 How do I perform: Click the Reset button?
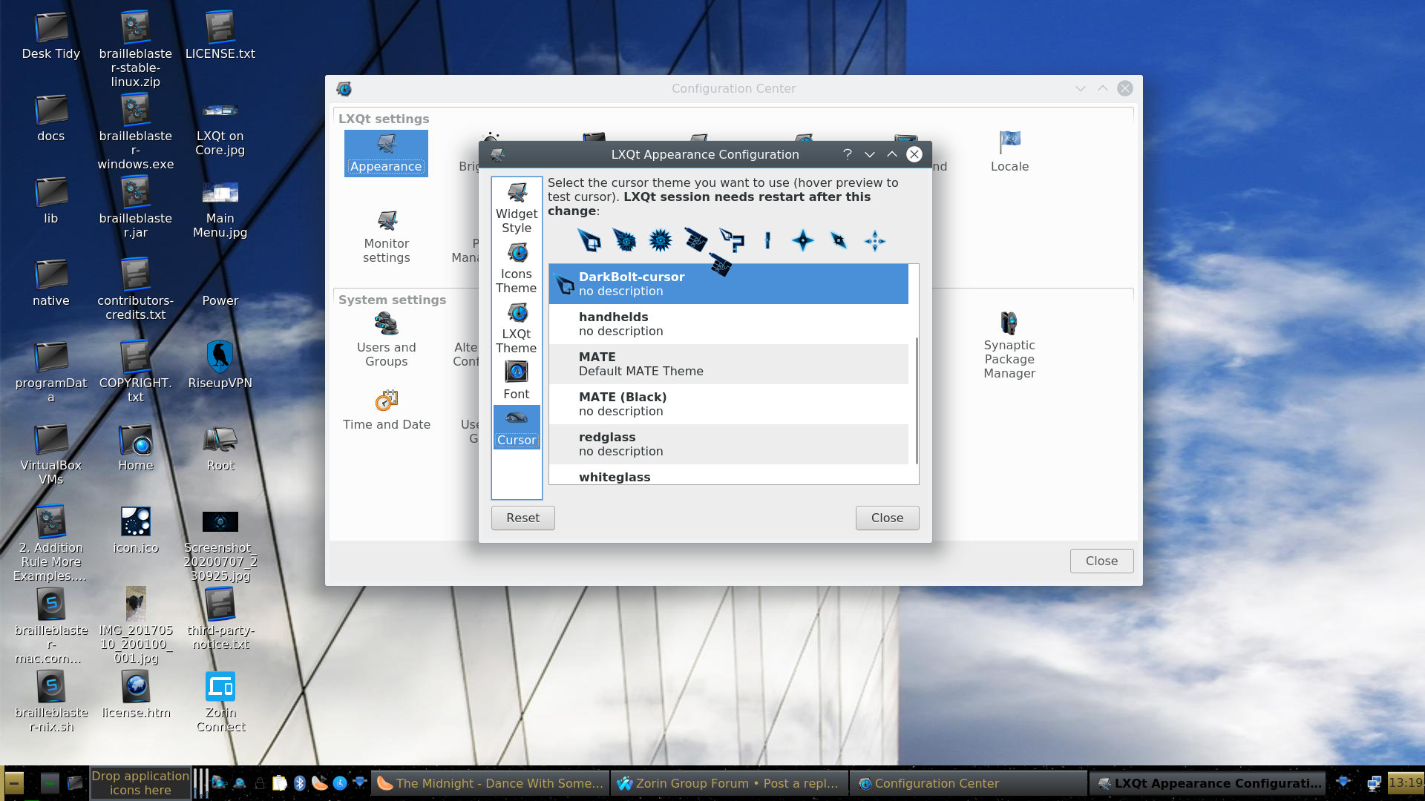(x=522, y=518)
